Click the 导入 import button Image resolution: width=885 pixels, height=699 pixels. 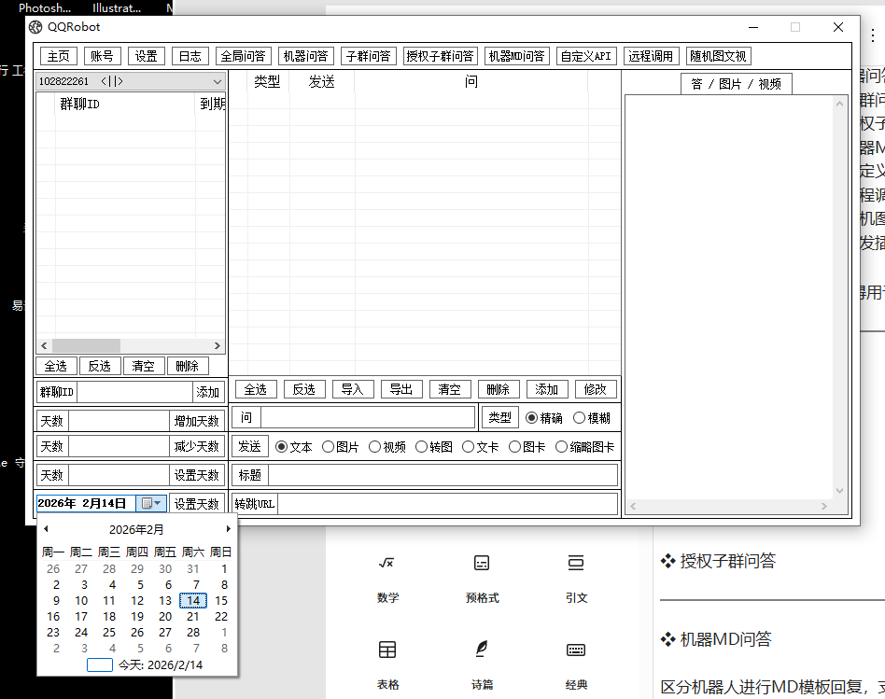[352, 389]
